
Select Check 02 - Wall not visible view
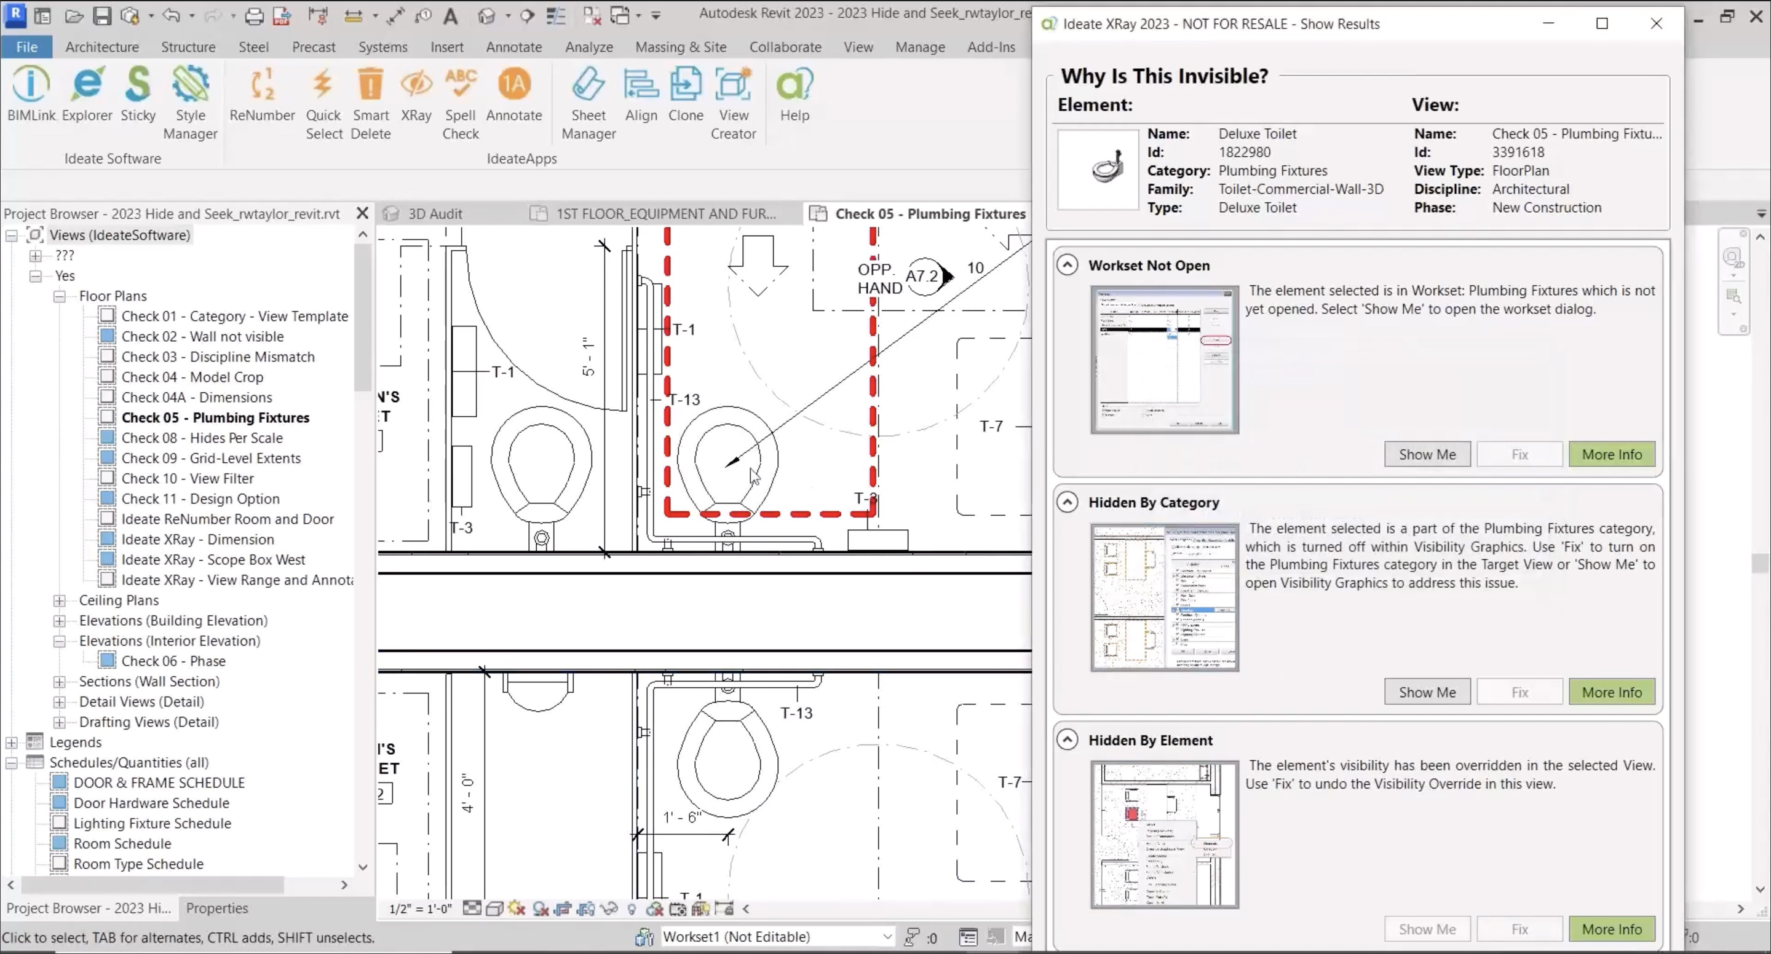pos(203,337)
